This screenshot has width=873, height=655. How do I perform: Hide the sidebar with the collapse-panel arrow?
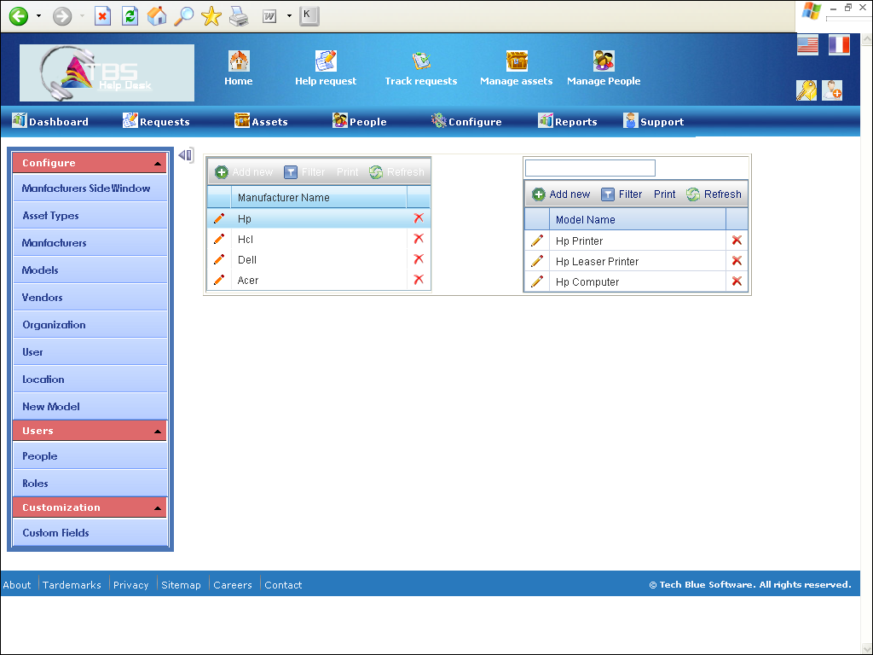point(186,155)
